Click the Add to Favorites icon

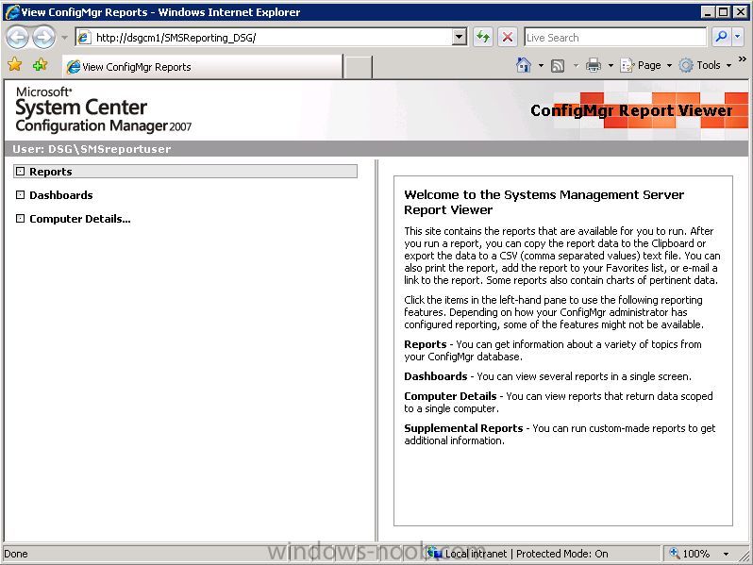pyautogui.click(x=41, y=64)
